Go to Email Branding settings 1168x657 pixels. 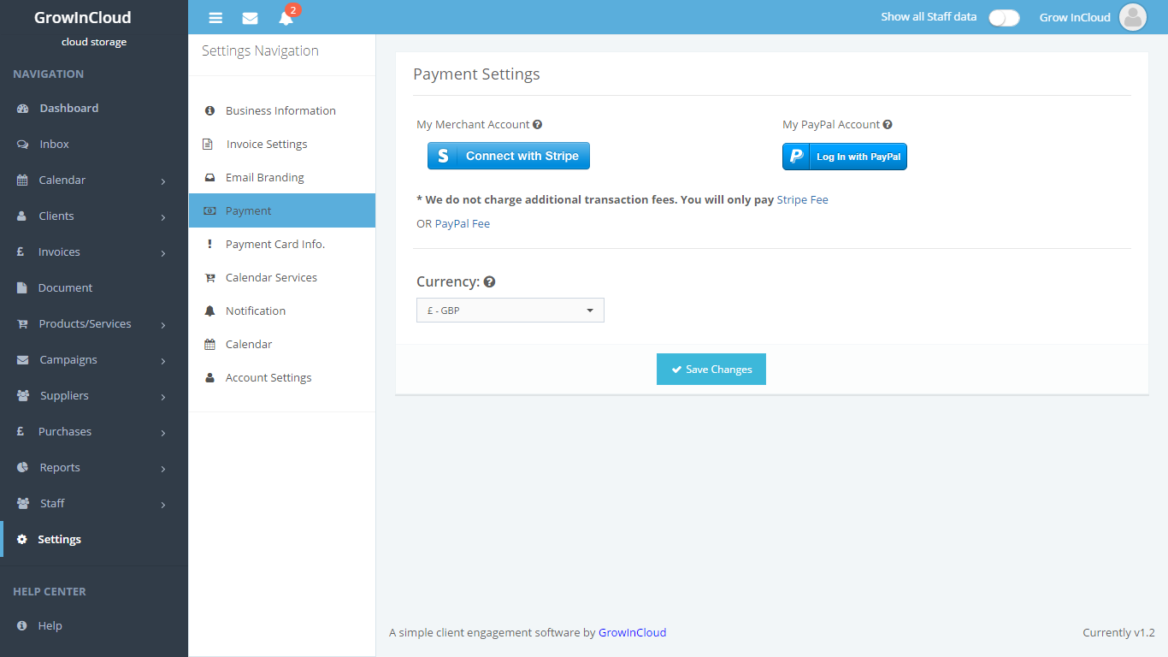pyautogui.click(x=264, y=178)
